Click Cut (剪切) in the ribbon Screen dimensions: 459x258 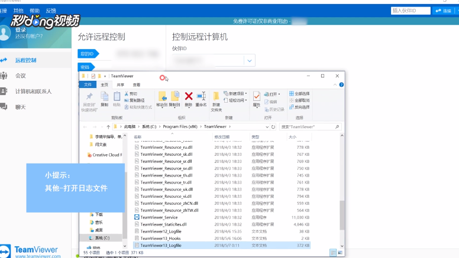click(131, 94)
